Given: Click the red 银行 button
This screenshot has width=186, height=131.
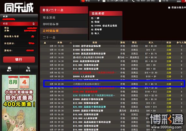Looking at the screenshot, I should 19,59.
